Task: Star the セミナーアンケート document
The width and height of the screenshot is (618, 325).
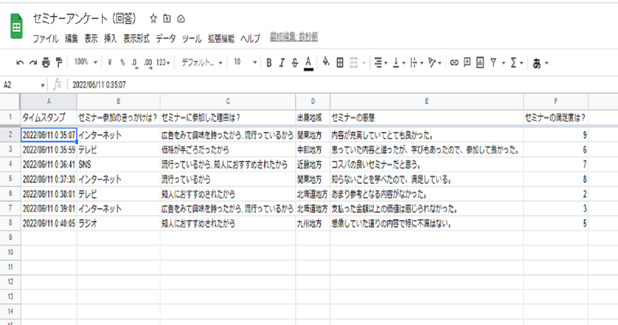Action: pyautogui.click(x=154, y=19)
